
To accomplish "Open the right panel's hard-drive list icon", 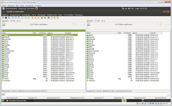I will coord(88,24).
